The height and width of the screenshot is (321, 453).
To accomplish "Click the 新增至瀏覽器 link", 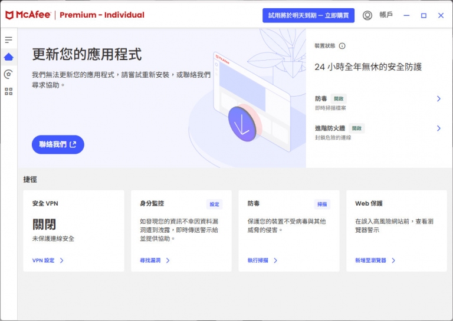I will 370,260.
